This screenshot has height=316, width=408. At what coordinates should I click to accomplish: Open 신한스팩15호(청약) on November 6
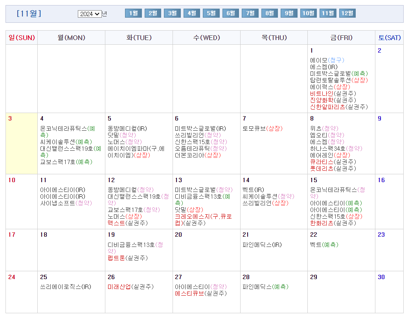pos(201,142)
